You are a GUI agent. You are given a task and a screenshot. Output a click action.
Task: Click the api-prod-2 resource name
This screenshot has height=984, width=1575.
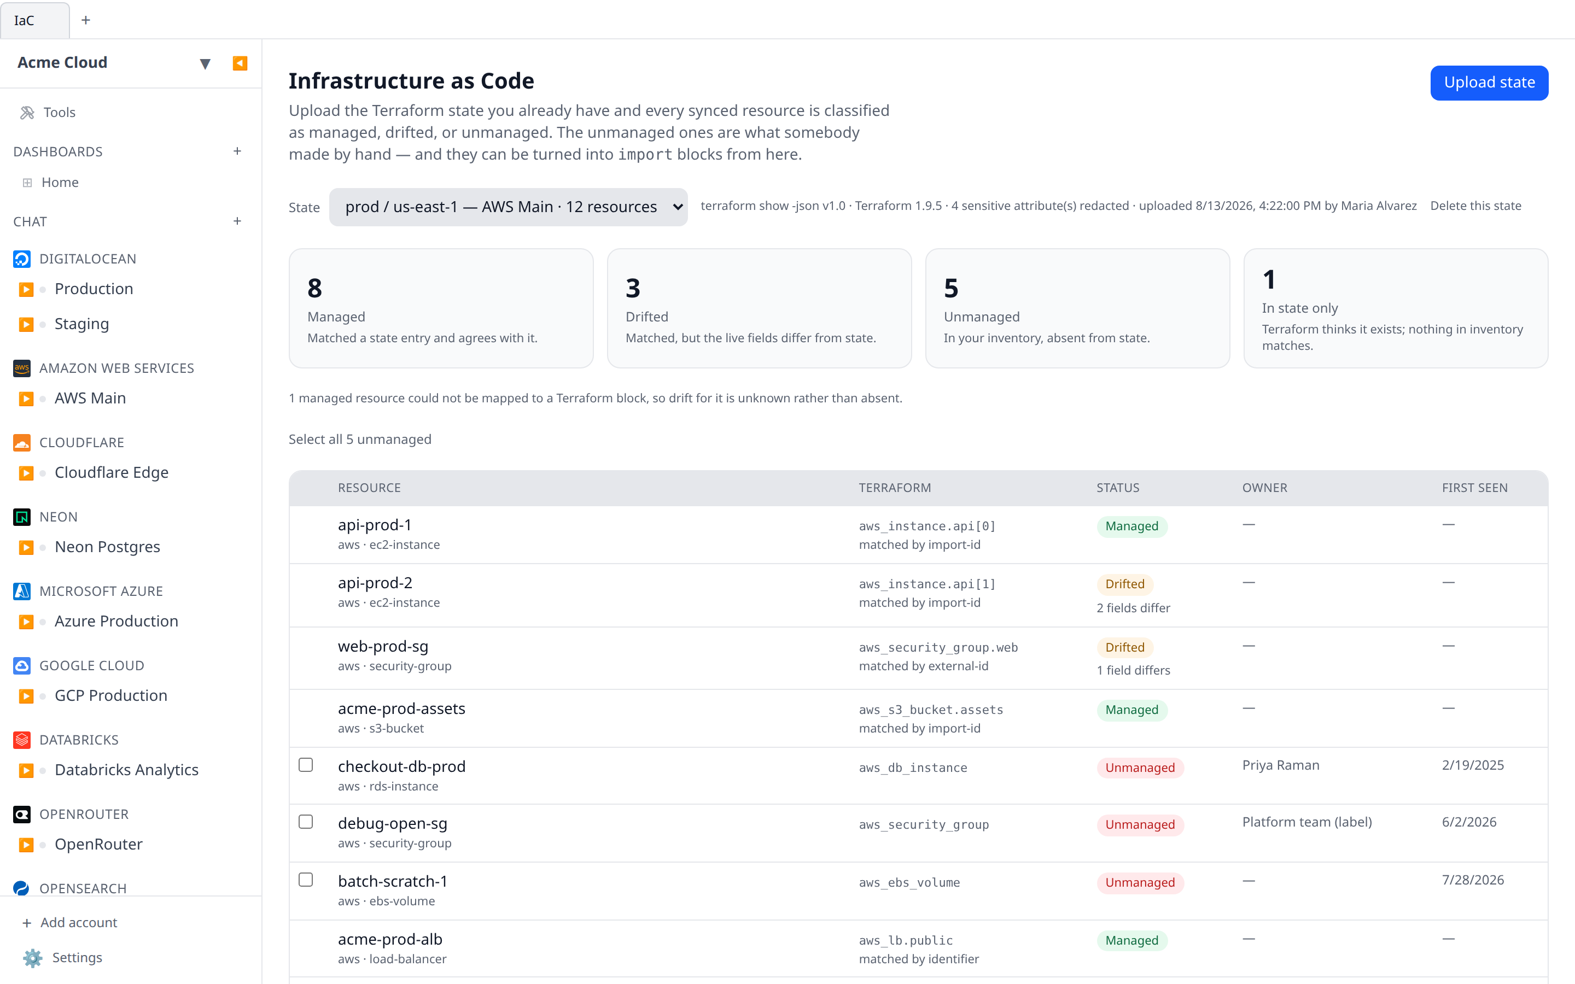(x=375, y=583)
